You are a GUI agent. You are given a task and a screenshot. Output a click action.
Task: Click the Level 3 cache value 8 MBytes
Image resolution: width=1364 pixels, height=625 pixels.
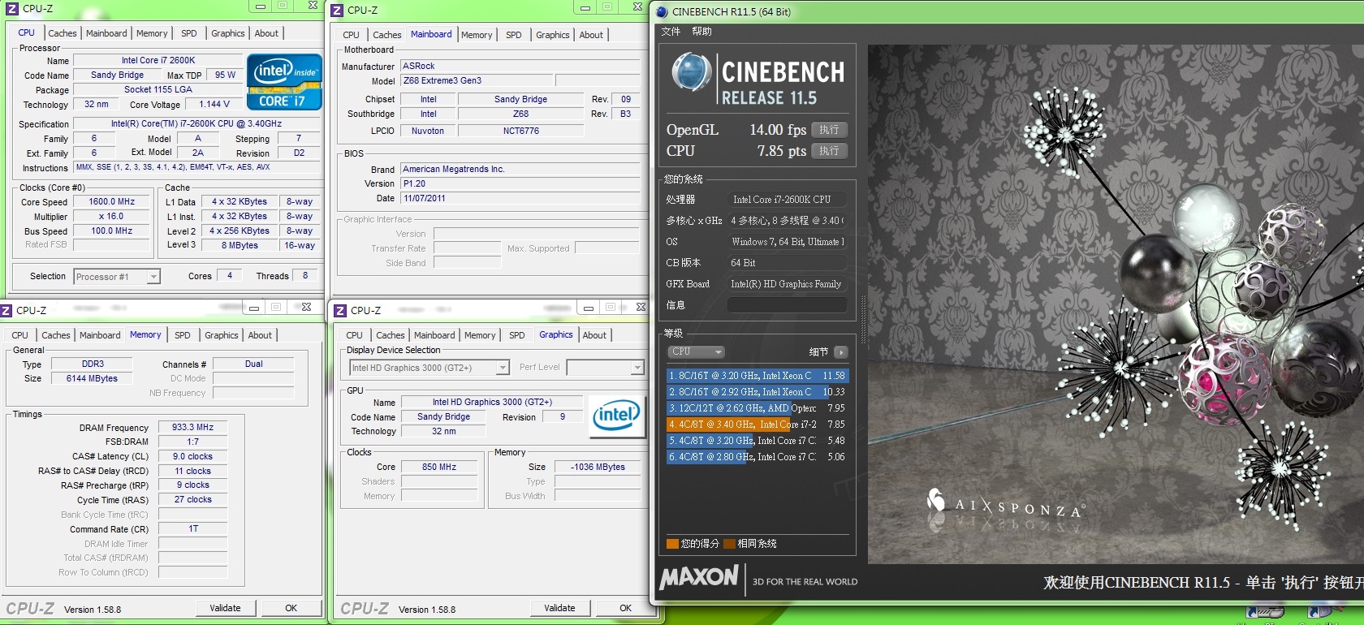pos(240,246)
